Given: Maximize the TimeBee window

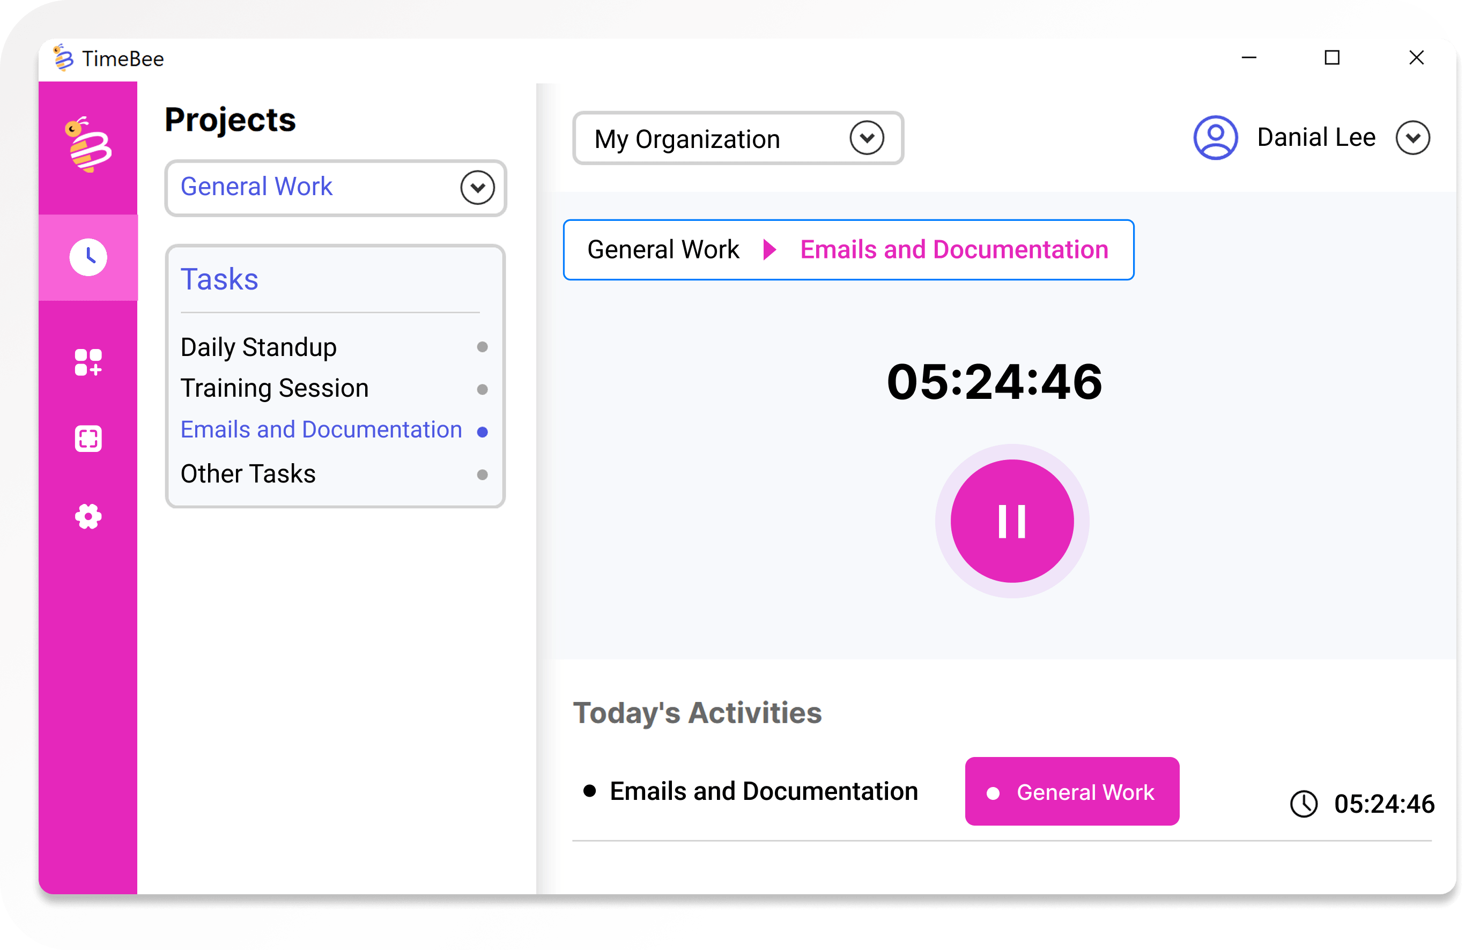Looking at the screenshot, I should (x=1332, y=58).
